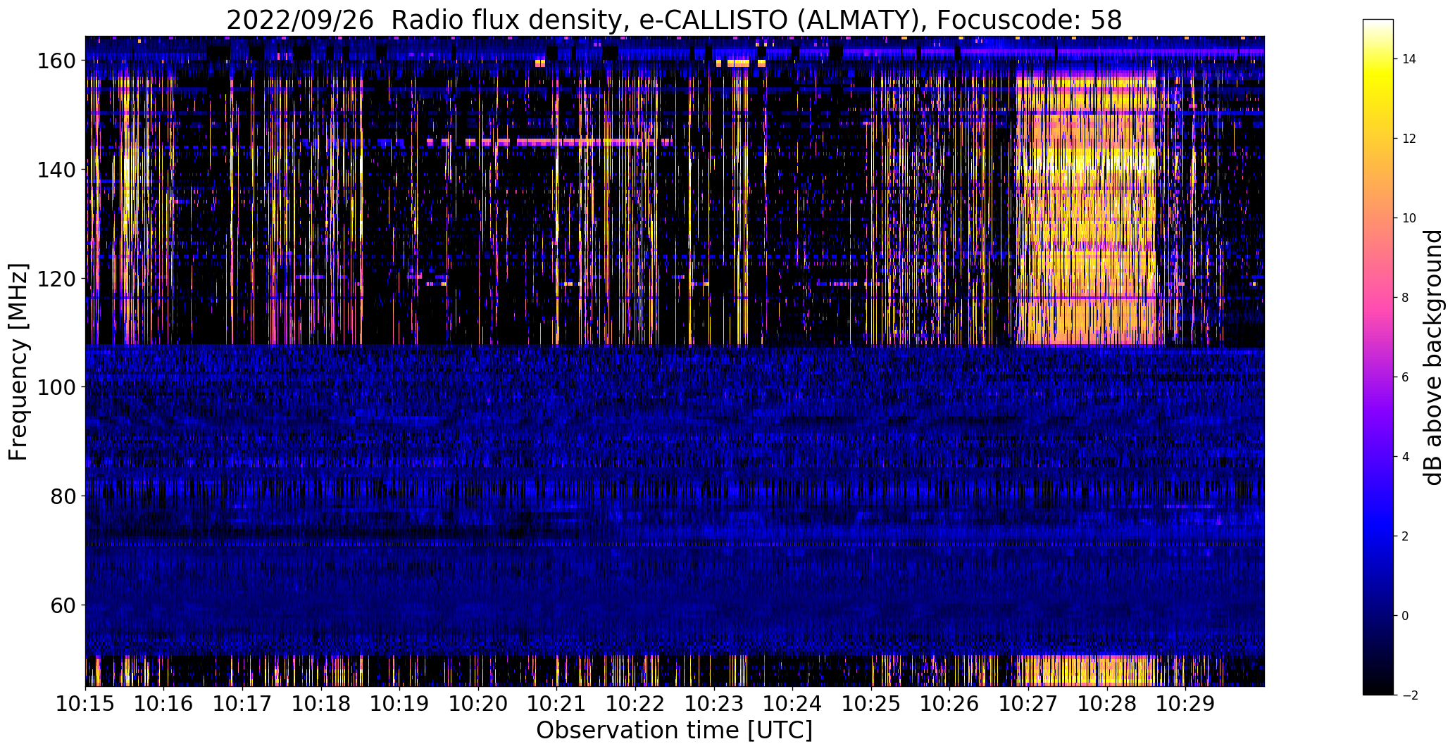Click the 10:27 time tick label
This screenshot has width=1455, height=751.
coord(1028,703)
